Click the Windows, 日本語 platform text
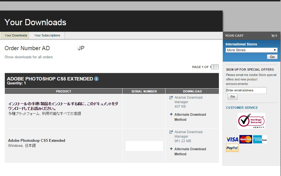 [22, 146]
